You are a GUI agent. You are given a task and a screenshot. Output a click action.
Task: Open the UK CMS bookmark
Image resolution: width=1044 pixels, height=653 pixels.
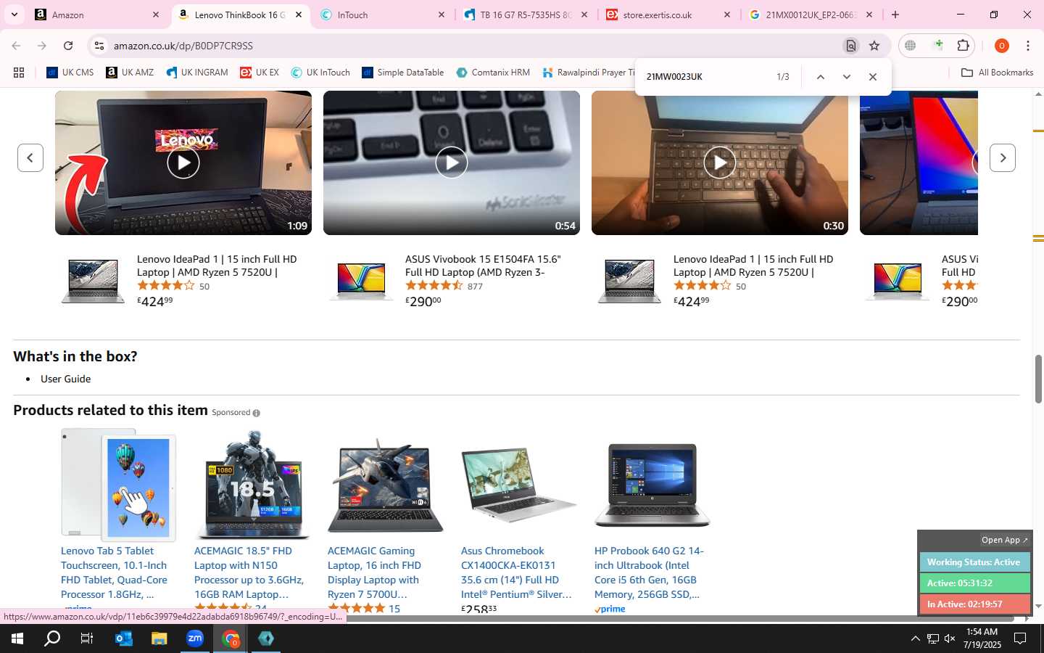click(70, 73)
